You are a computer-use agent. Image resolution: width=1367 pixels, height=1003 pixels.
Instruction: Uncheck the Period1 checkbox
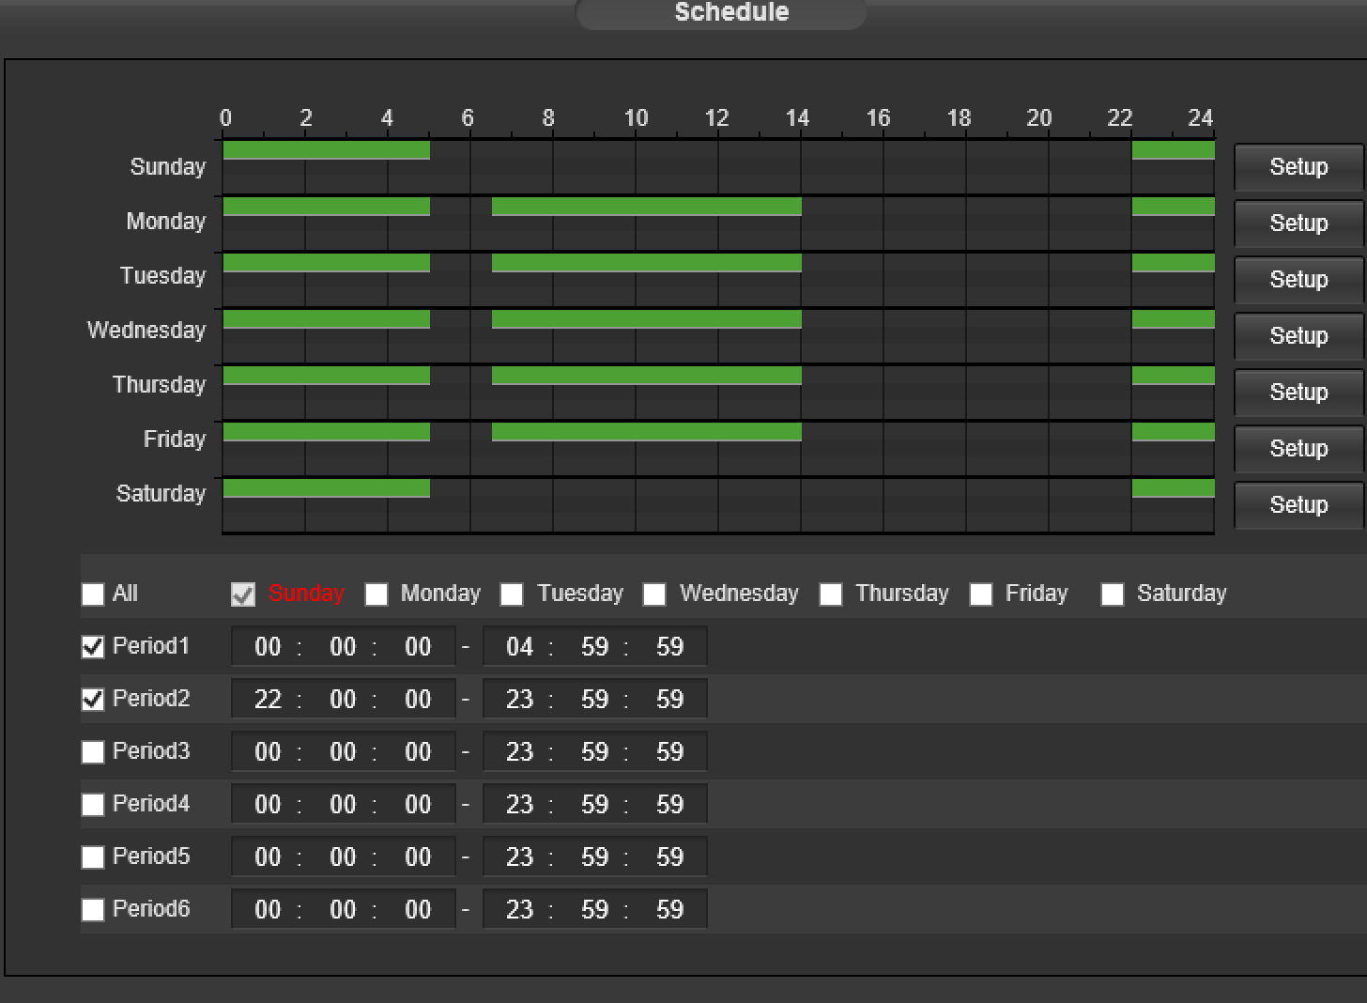coord(93,647)
